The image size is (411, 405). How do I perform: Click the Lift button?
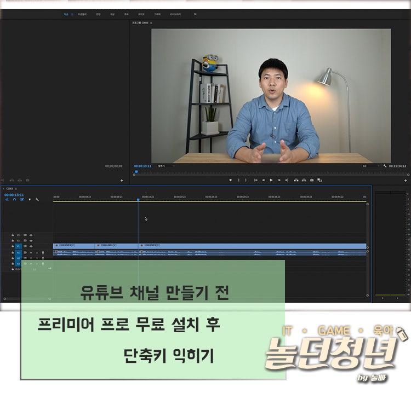[x=296, y=180]
